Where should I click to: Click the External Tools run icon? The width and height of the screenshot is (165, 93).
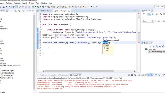tap(48, 7)
